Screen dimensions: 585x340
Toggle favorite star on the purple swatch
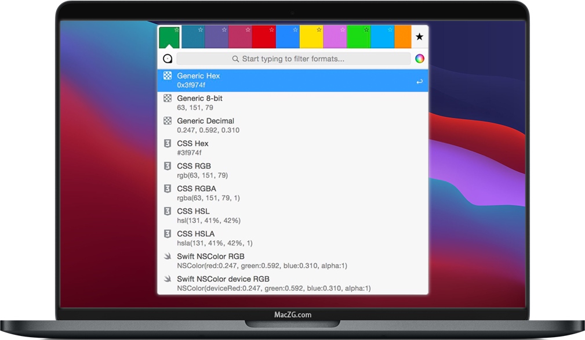(x=224, y=30)
